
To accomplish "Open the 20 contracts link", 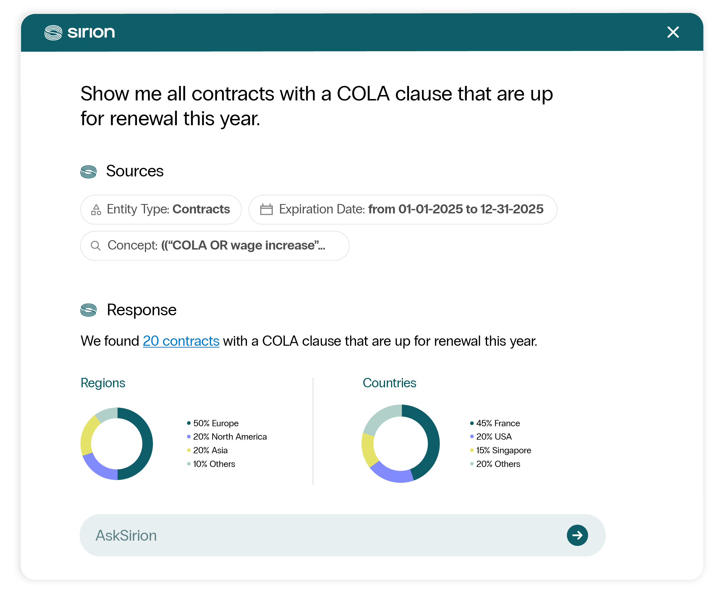I will point(181,341).
